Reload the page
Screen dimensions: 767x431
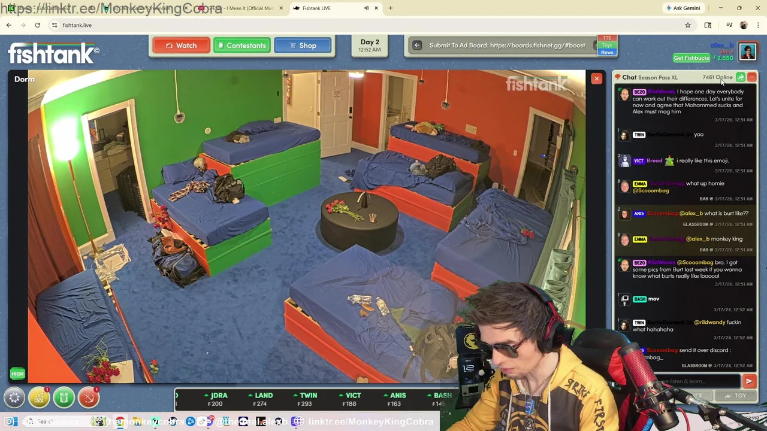[37, 25]
